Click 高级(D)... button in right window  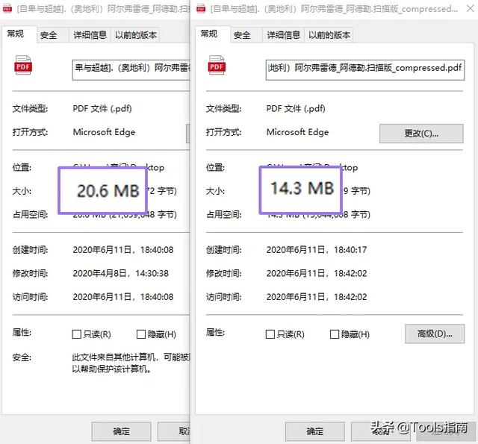pyautogui.click(x=435, y=334)
